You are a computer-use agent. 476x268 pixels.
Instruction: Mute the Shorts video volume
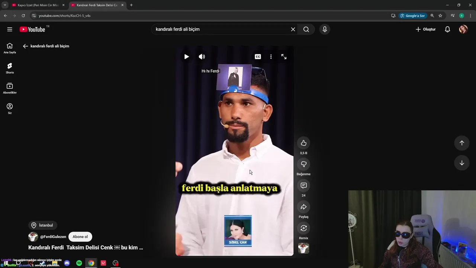tap(202, 57)
